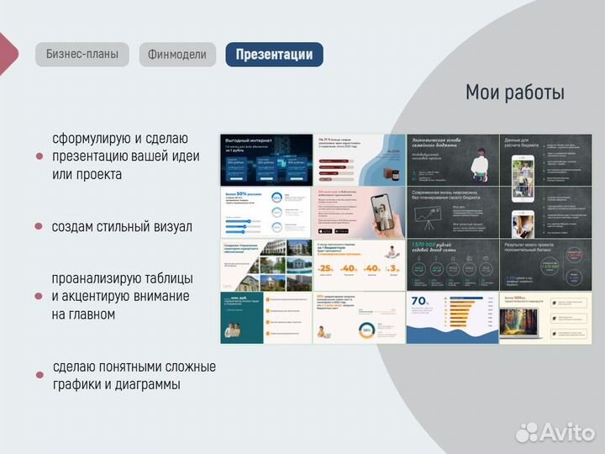
Task: Open the Экономическая основа семейного бюджета slide
Action: click(x=453, y=160)
